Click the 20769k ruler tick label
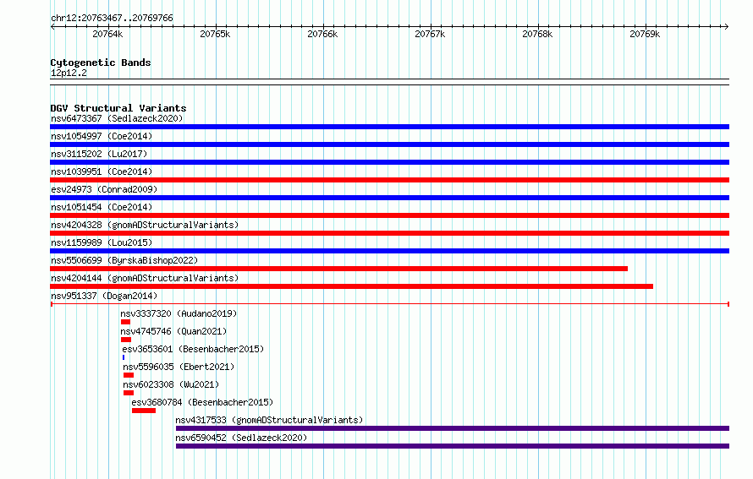 point(645,34)
